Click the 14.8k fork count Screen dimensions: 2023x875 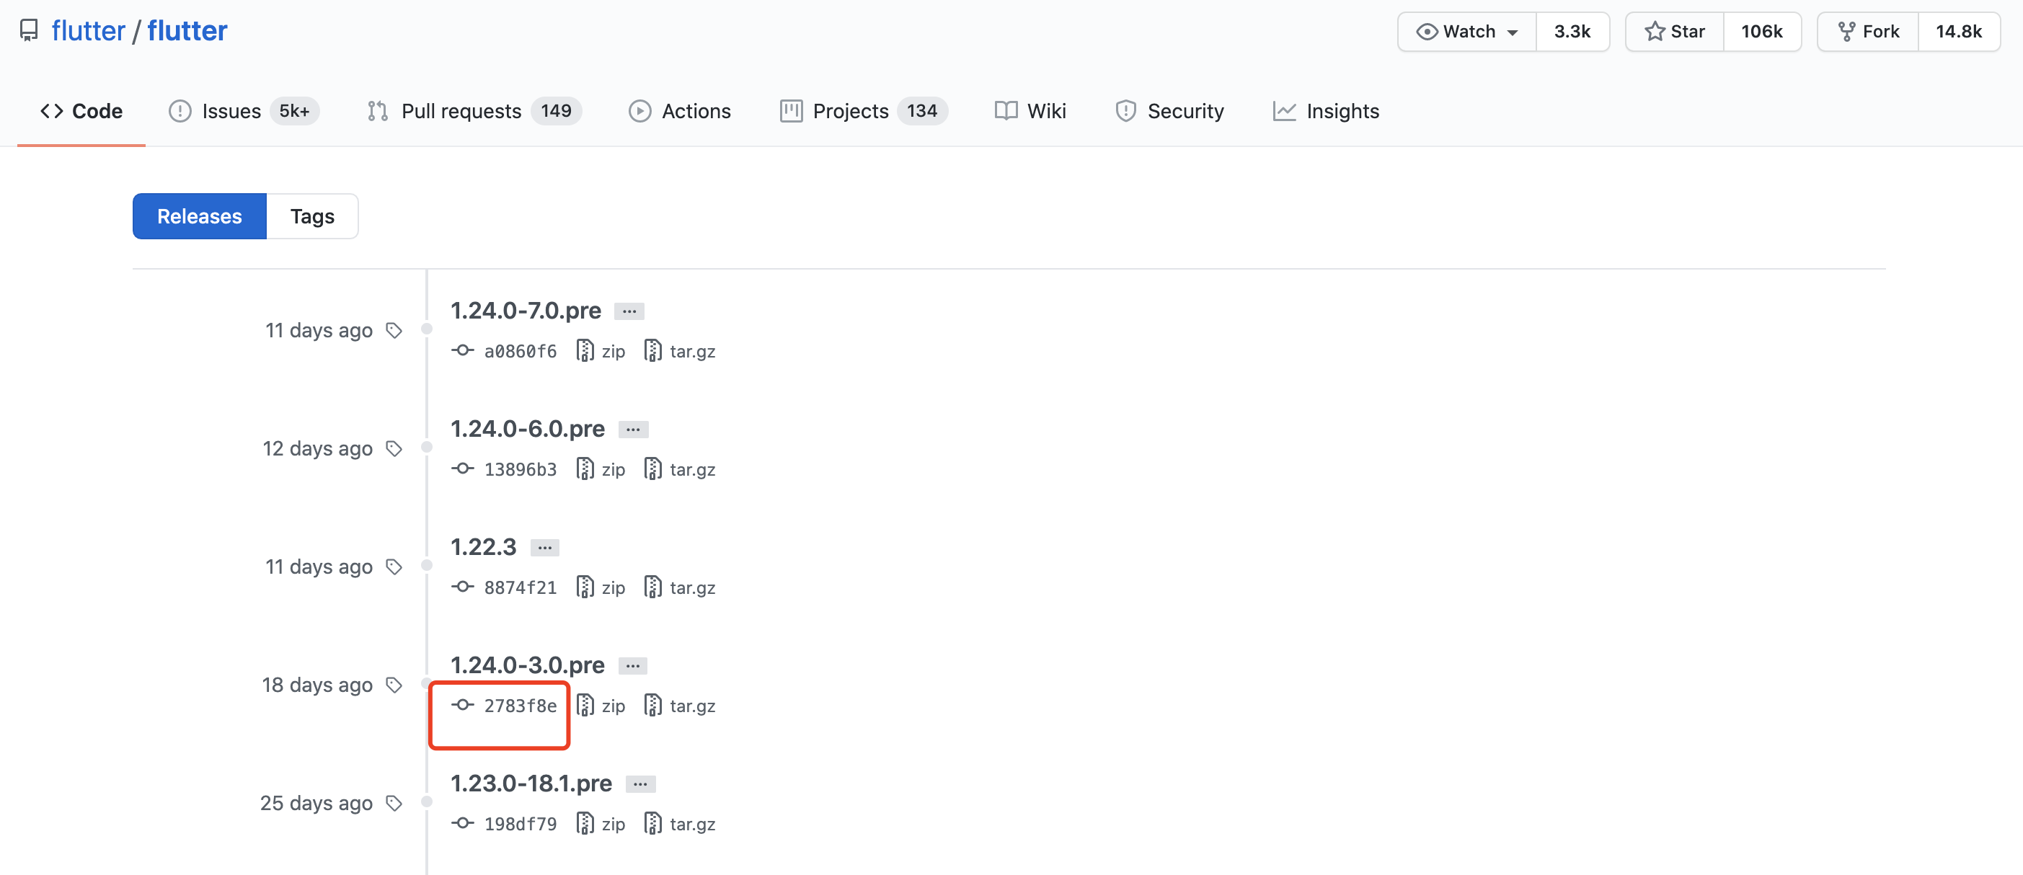pos(1958,32)
